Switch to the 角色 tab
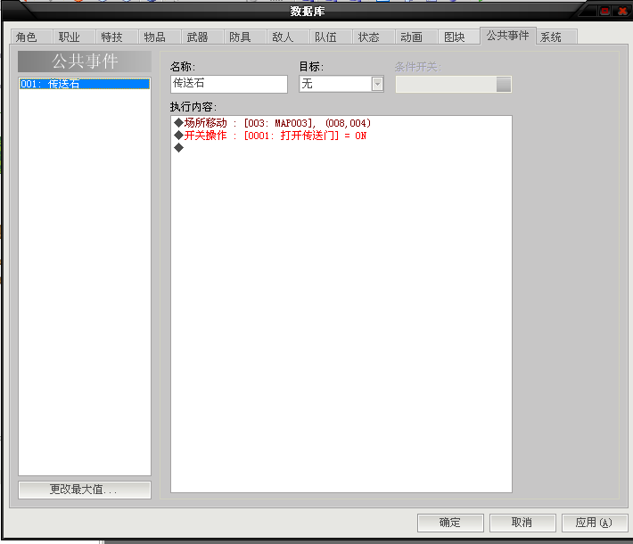633x544 pixels. pyautogui.click(x=31, y=37)
